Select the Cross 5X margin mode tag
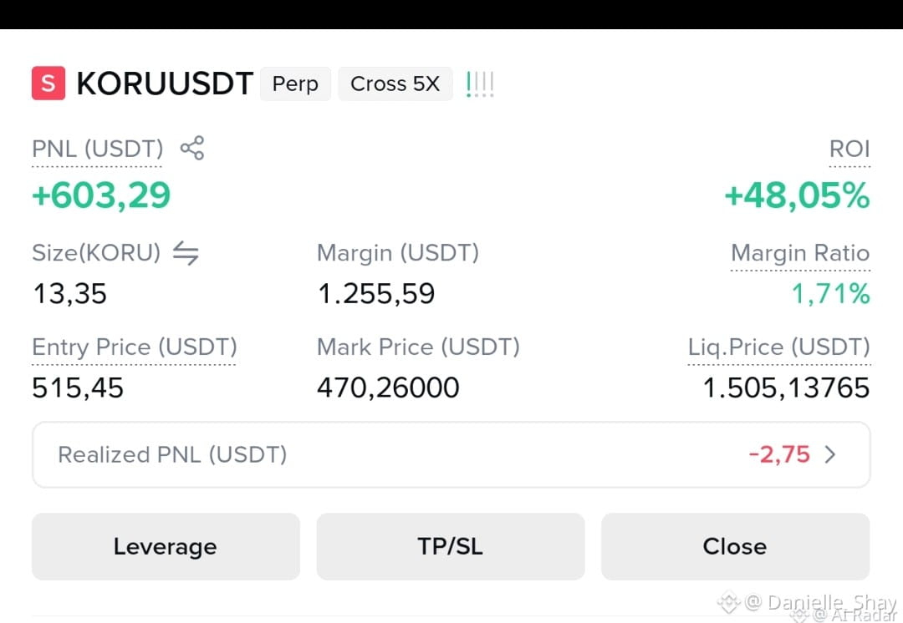The height and width of the screenshot is (623, 903). pyautogui.click(x=395, y=84)
